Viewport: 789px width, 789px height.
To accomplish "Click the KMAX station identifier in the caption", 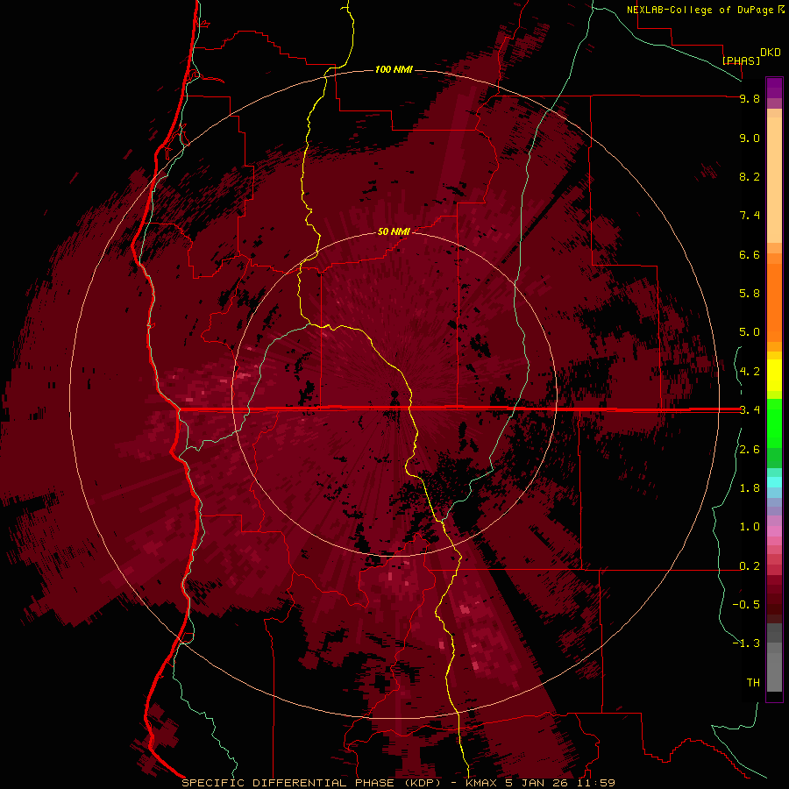I will [x=481, y=783].
